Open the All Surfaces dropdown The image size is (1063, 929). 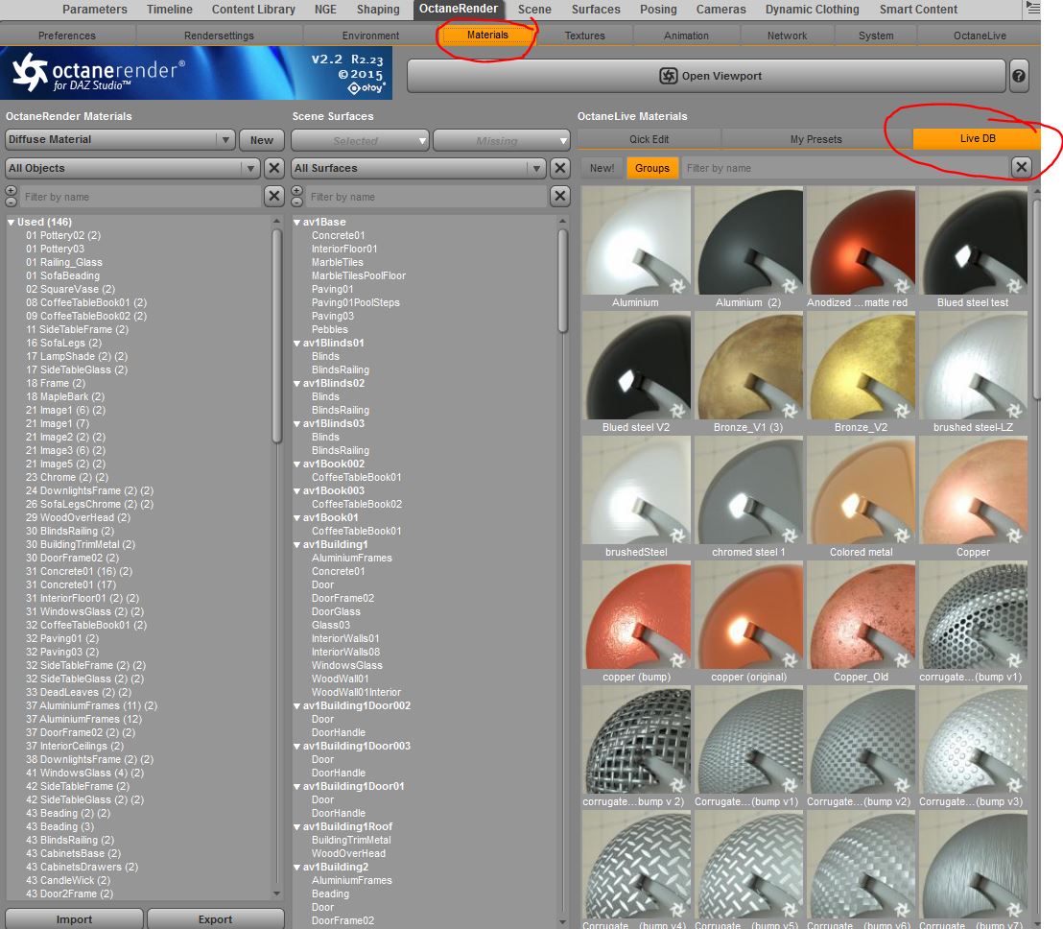(418, 168)
